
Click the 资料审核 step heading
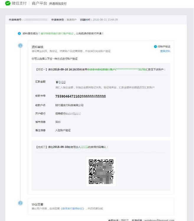[38, 47]
